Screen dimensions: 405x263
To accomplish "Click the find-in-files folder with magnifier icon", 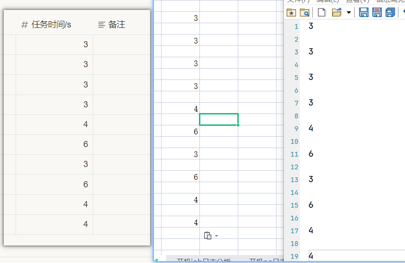I will [305, 12].
